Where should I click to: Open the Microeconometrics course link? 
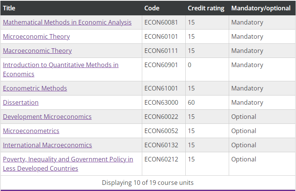[x=31, y=131]
